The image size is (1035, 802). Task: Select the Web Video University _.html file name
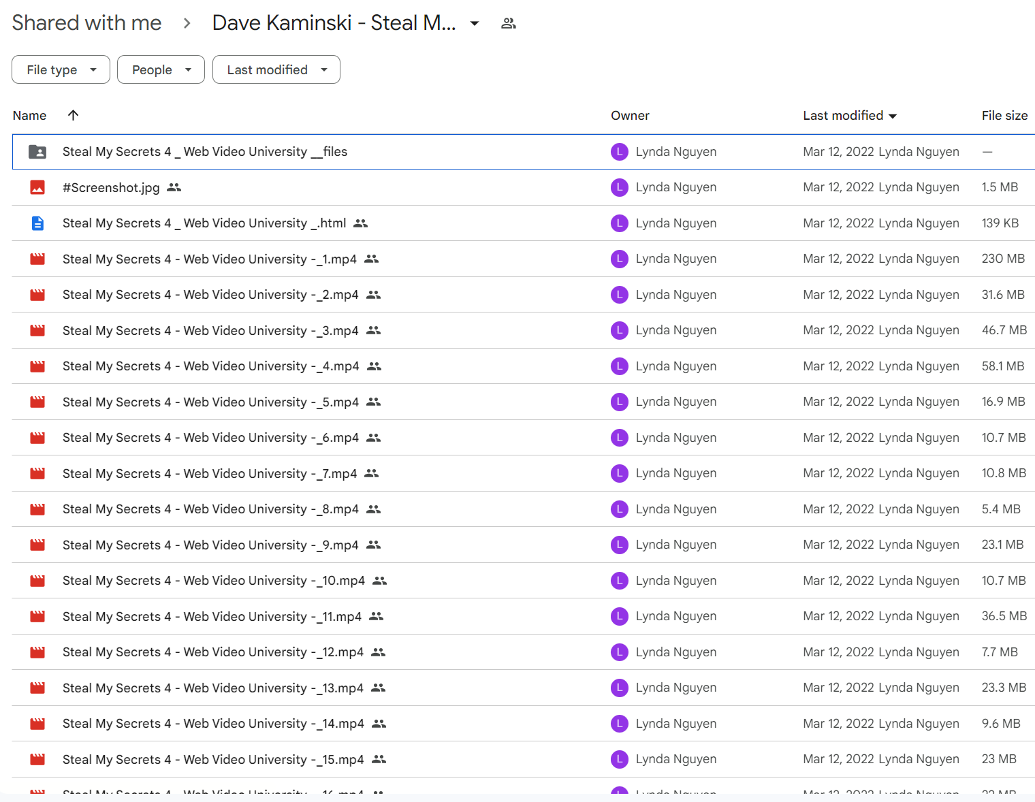[204, 223]
